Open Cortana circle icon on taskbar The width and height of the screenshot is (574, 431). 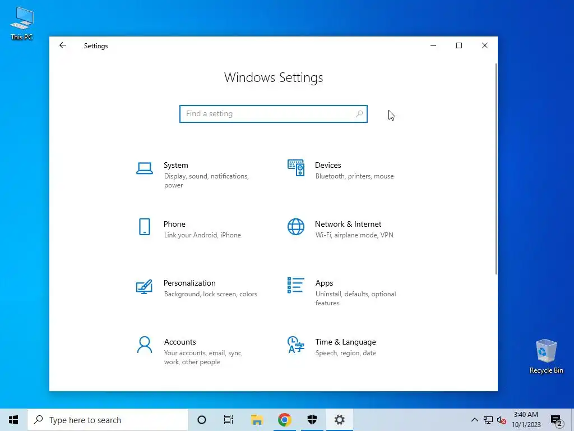pos(202,420)
